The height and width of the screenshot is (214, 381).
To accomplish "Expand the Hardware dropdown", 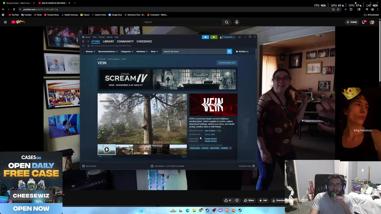I will [x=142, y=51].
